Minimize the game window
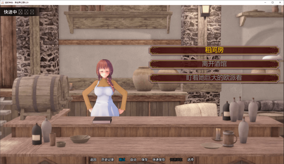This screenshot has width=284, height=164. tap(265, 2)
